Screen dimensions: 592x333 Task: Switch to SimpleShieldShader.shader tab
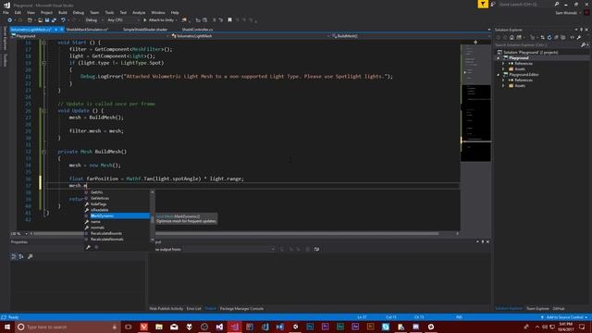[x=145, y=29]
